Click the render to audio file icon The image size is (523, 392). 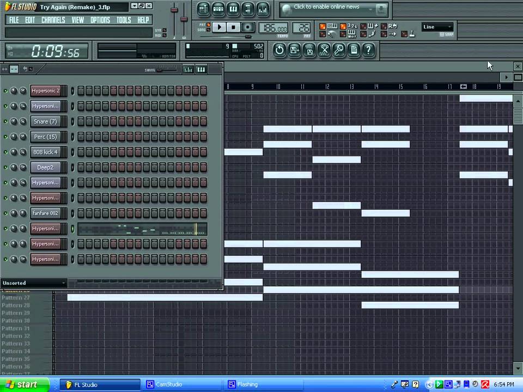click(309, 50)
